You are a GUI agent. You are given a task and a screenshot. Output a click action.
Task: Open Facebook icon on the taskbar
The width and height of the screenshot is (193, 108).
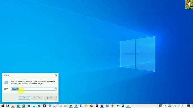tap(81, 106)
